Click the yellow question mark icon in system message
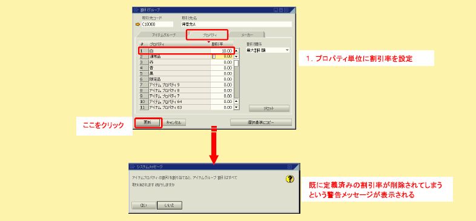The width and height of the screenshot is (476, 221). pos(290,179)
